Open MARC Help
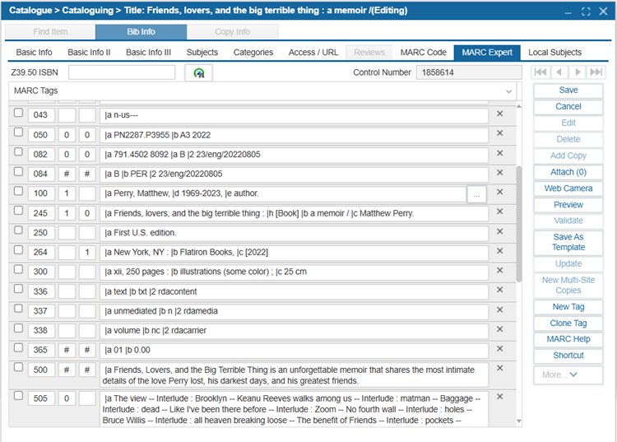Image resolution: width=617 pixels, height=442 pixels. (x=568, y=339)
